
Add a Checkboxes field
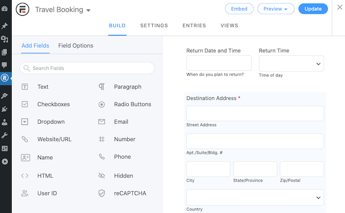click(x=53, y=104)
